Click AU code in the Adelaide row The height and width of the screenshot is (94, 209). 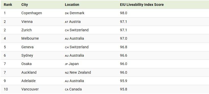[67, 81]
